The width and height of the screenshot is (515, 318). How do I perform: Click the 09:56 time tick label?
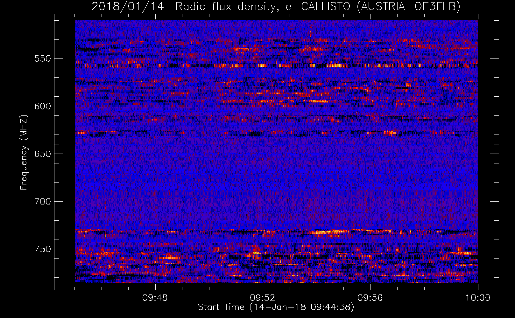(370, 298)
